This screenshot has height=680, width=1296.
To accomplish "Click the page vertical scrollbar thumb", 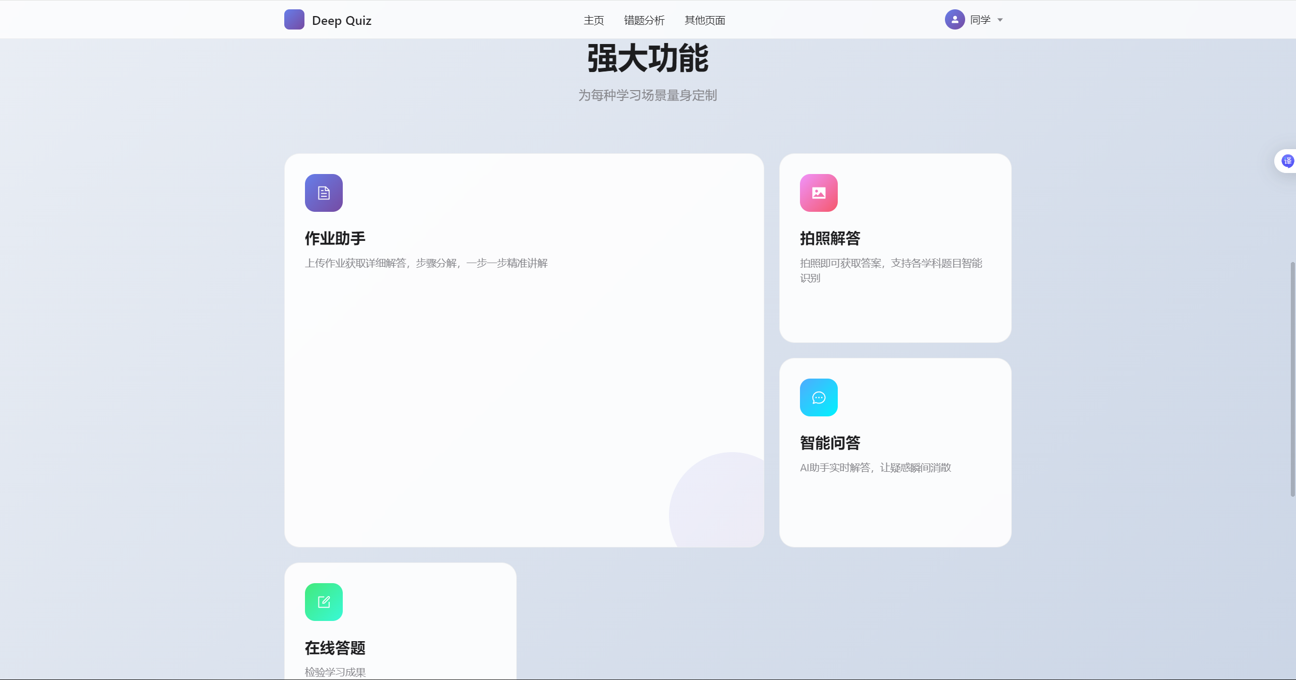I will [1292, 379].
